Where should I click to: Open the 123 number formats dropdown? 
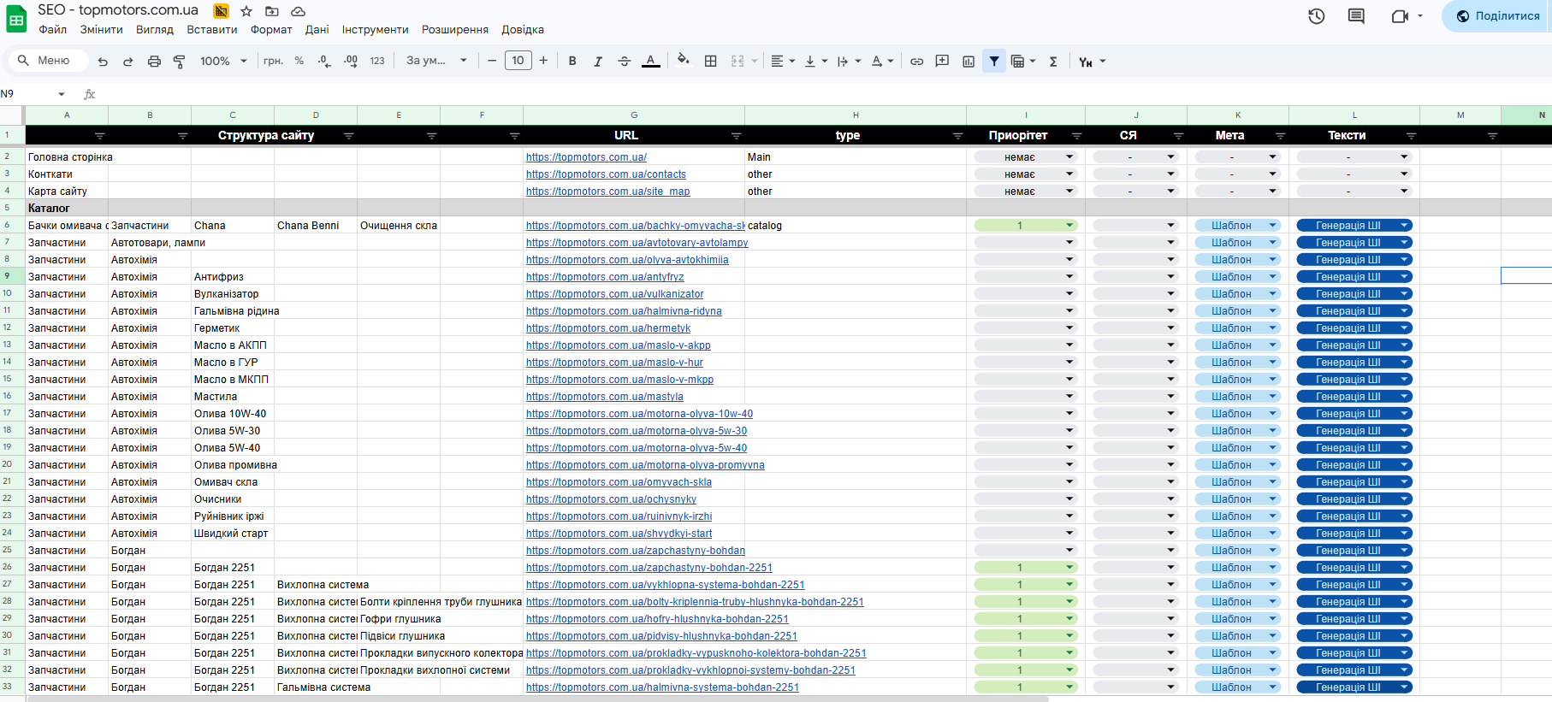[x=377, y=62]
